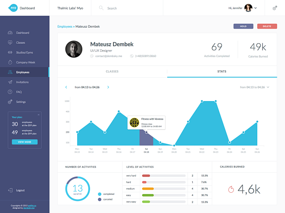Click the medium activity level orange bar

point(148,189)
